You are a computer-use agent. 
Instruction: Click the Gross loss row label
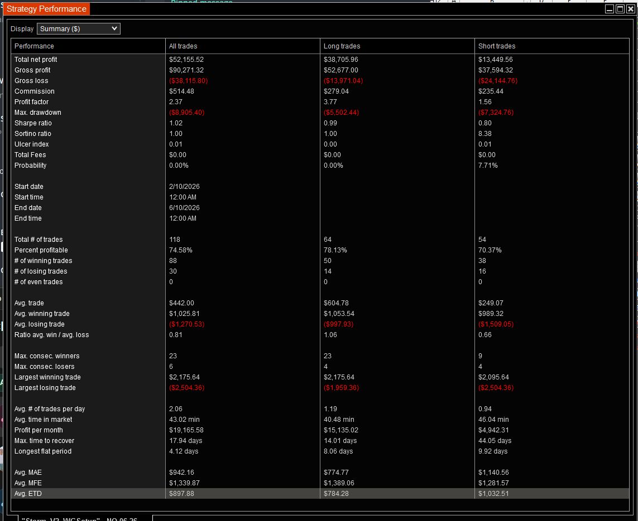(x=31, y=81)
